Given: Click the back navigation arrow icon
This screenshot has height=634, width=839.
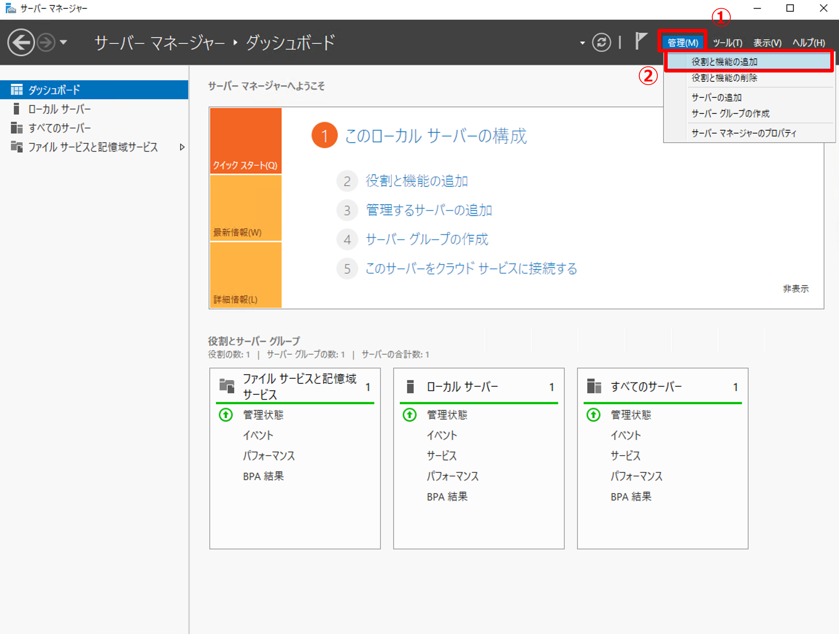Looking at the screenshot, I should point(21,43).
